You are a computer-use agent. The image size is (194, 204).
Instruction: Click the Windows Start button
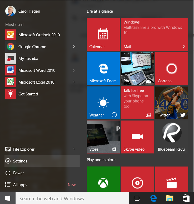point(8,198)
